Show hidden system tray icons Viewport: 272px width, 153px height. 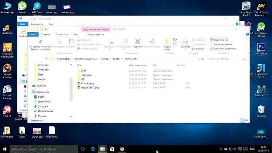coord(221,149)
